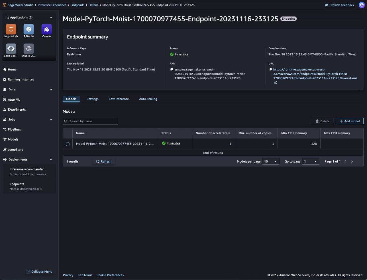Collapse the Applications (5) panel

[x=51, y=17]
